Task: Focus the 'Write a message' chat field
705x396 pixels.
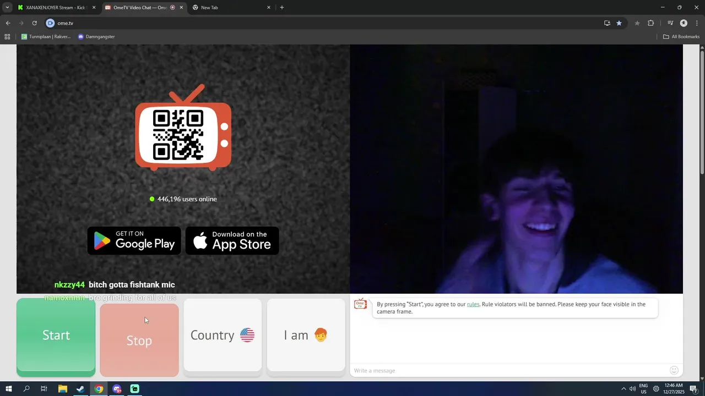Action: point(509,371)
